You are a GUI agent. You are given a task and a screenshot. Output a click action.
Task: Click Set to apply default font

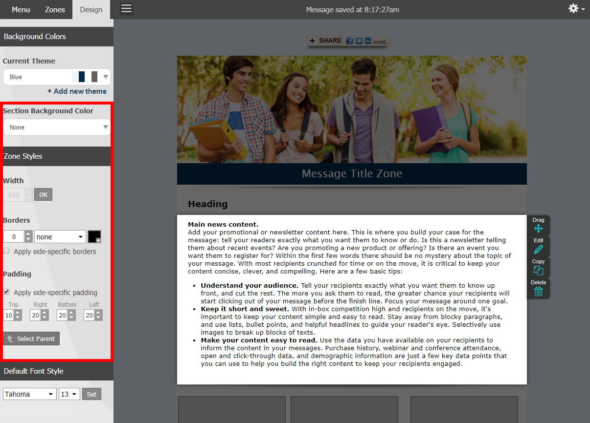[91, 394]
